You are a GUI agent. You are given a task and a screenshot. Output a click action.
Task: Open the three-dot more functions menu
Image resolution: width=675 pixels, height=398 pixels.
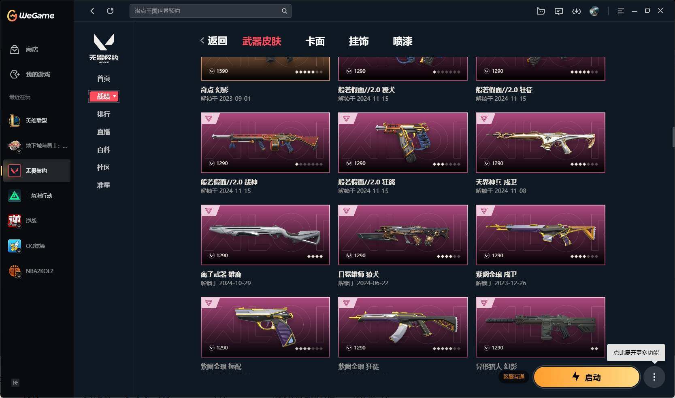click(654, 377)
